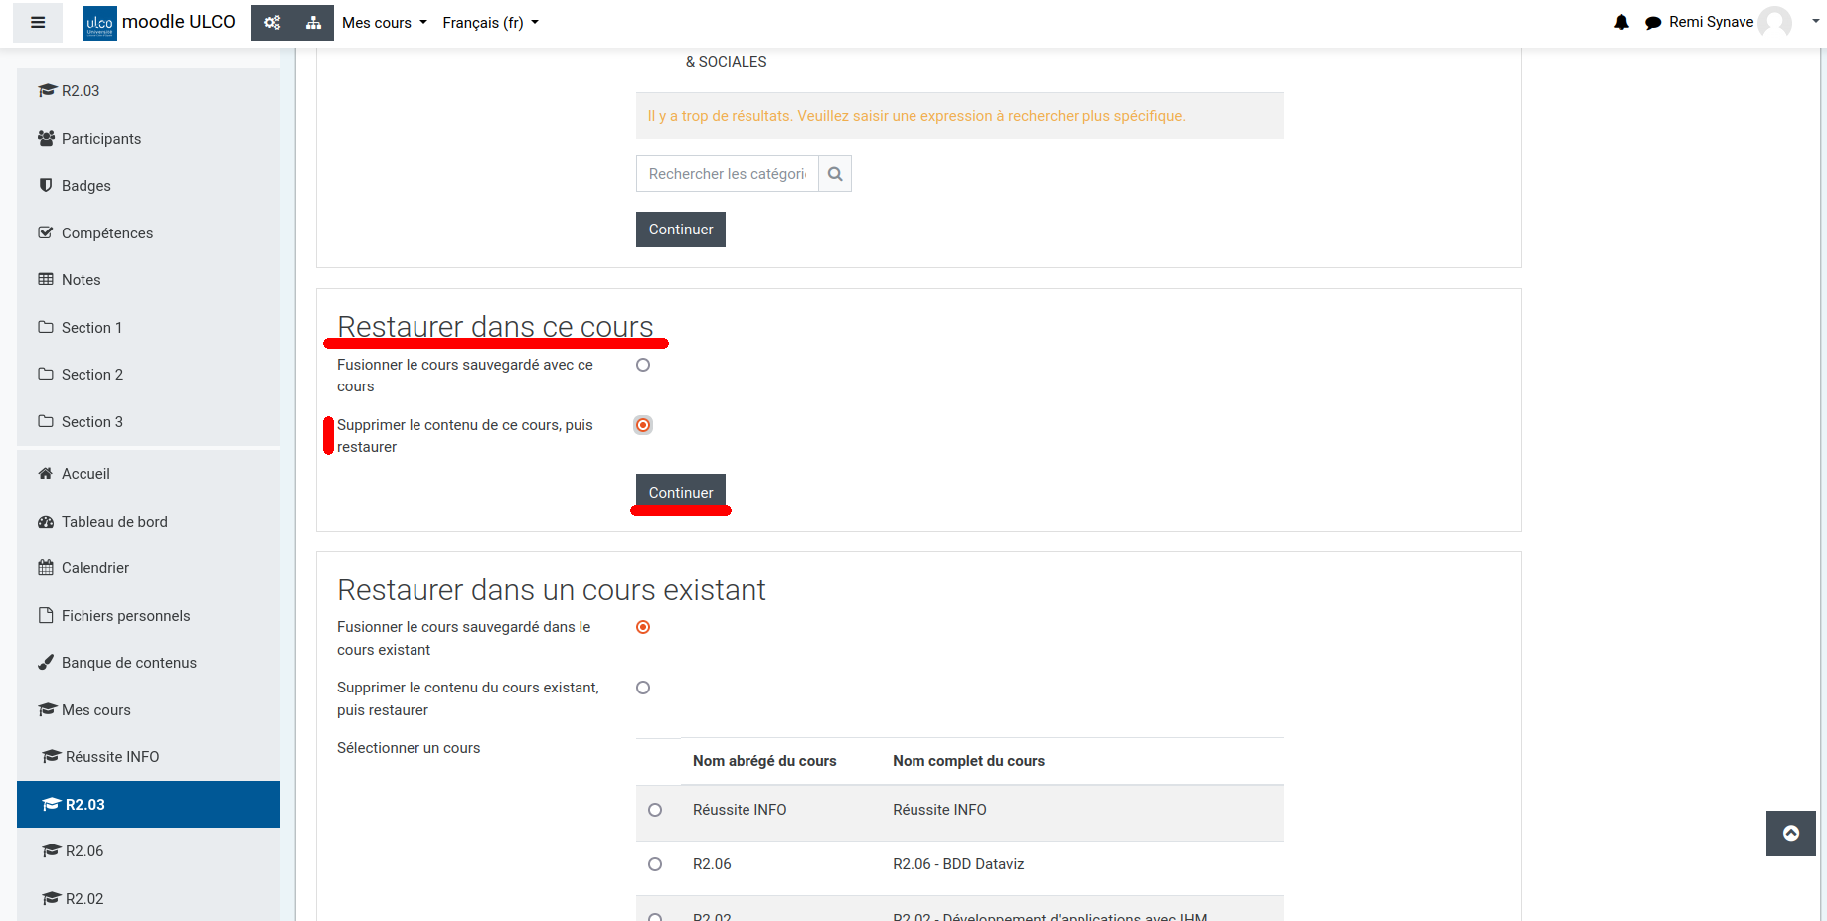Open Participants in the side navigation
1827x921 pixels.
100,139
